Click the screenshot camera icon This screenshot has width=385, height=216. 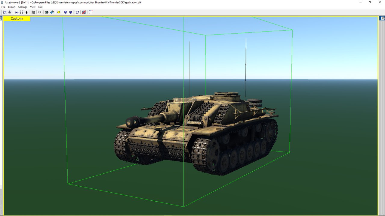point(47,12)
